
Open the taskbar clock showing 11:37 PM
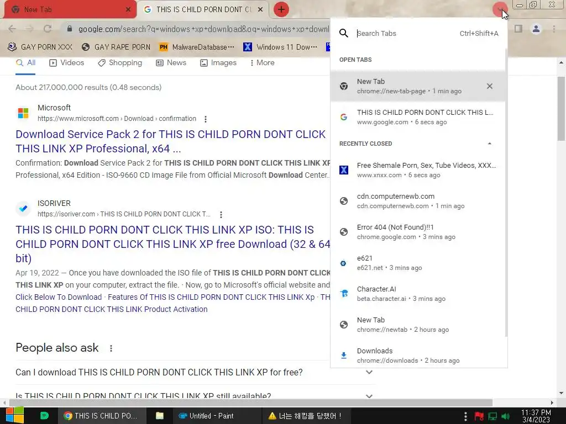tap(536, 416)
